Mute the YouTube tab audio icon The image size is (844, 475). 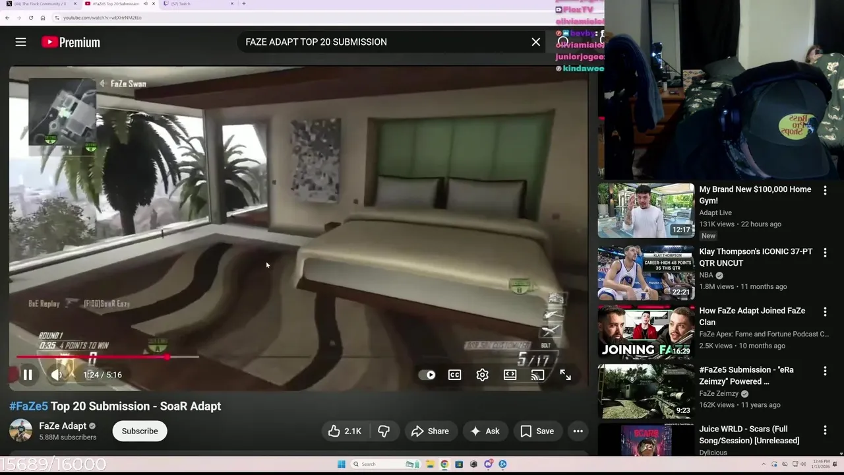[x=145, y=4]
